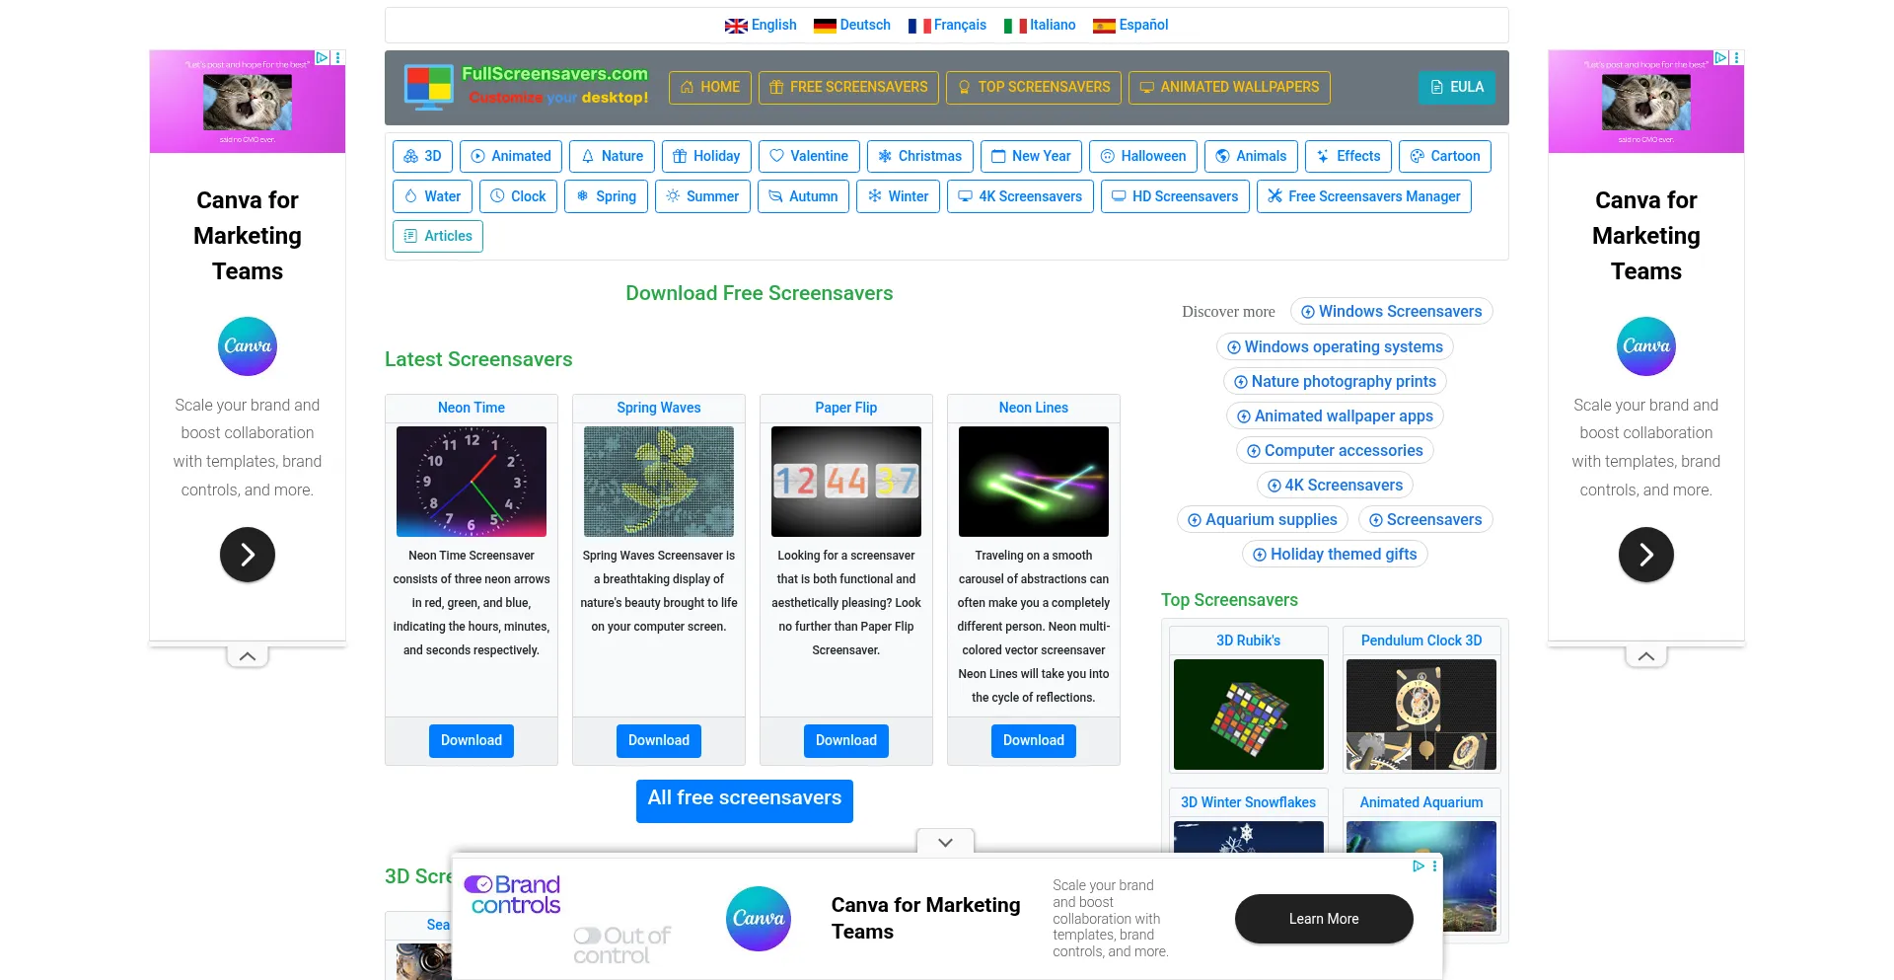The width and height of the screenshot is (1894, 980).
Task: Open the EULA page button
Action: (1456, 87)
